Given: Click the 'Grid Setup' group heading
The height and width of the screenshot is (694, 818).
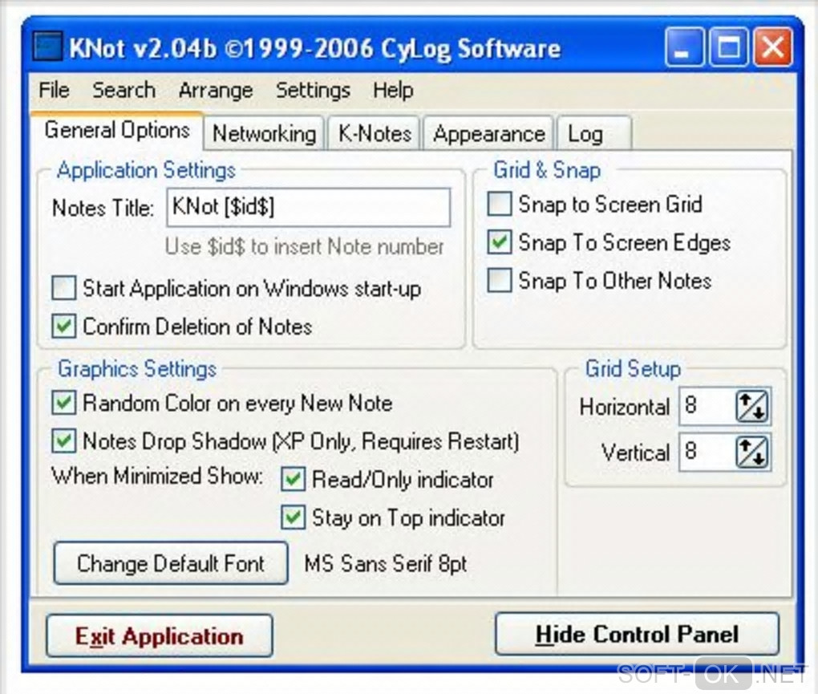Looking at the screenshot, I should click(x=633, y=369).
